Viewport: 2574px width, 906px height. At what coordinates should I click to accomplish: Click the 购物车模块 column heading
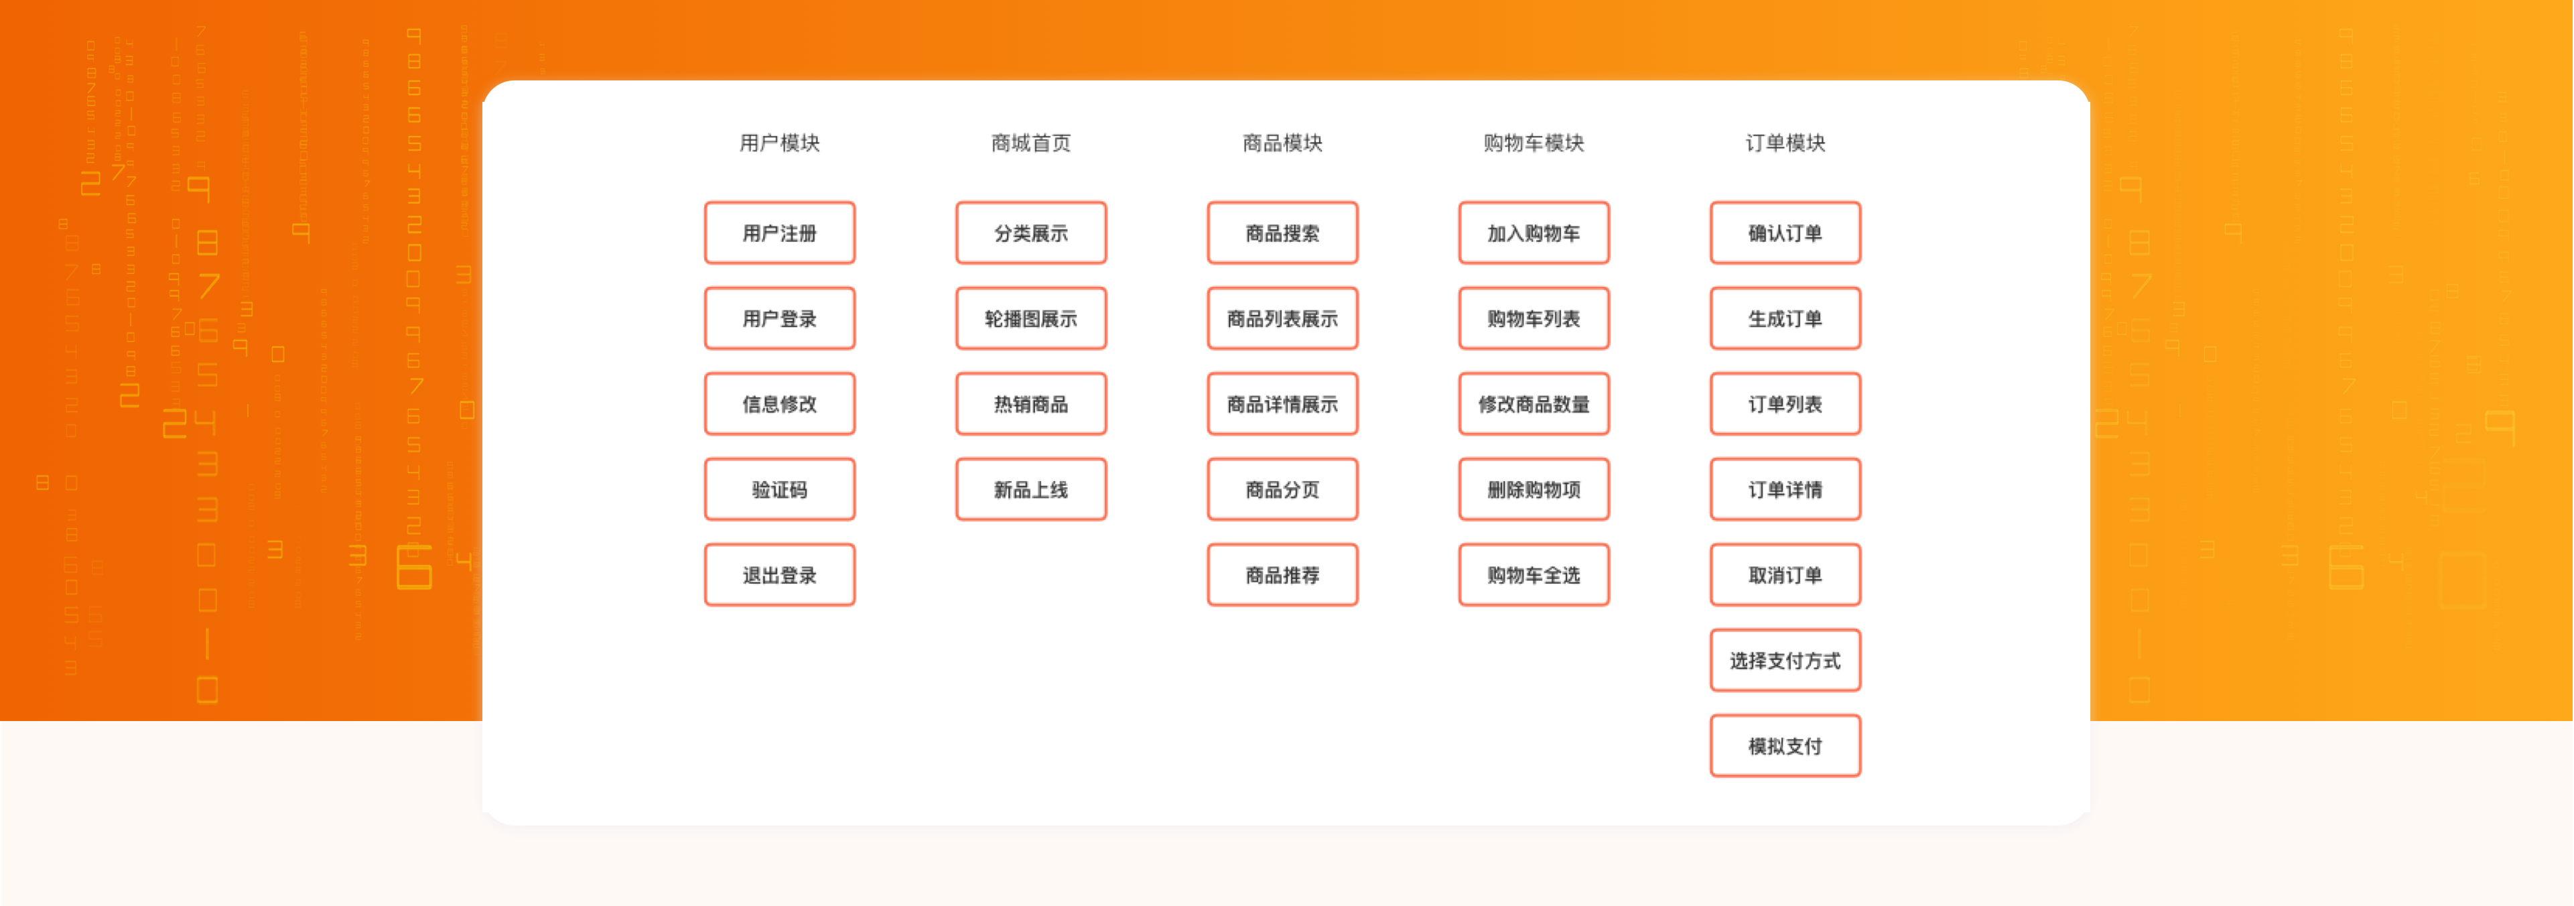(1534, 143)
